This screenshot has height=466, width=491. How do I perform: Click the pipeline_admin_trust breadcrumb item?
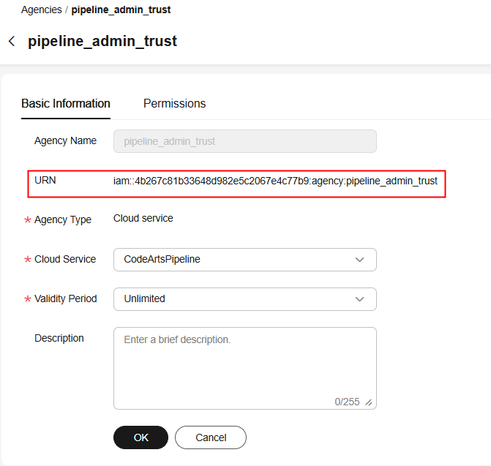coord(121,10)
